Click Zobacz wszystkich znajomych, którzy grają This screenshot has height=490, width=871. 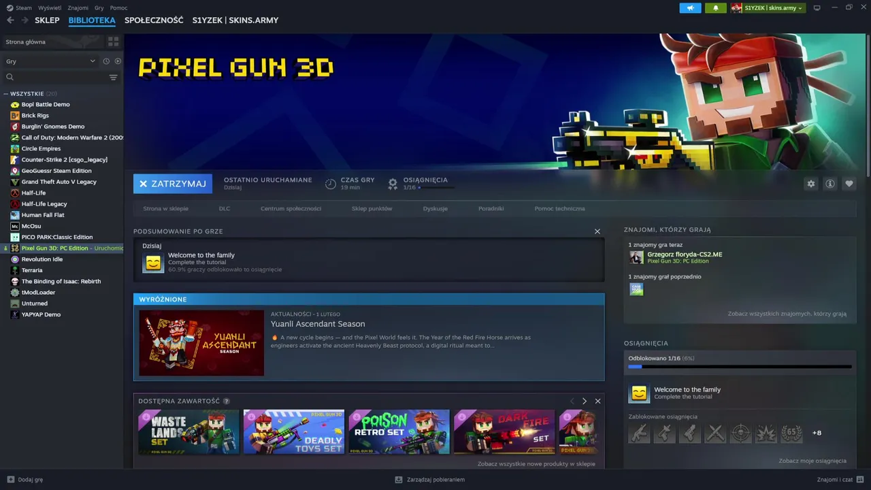(x=787, y=314)
